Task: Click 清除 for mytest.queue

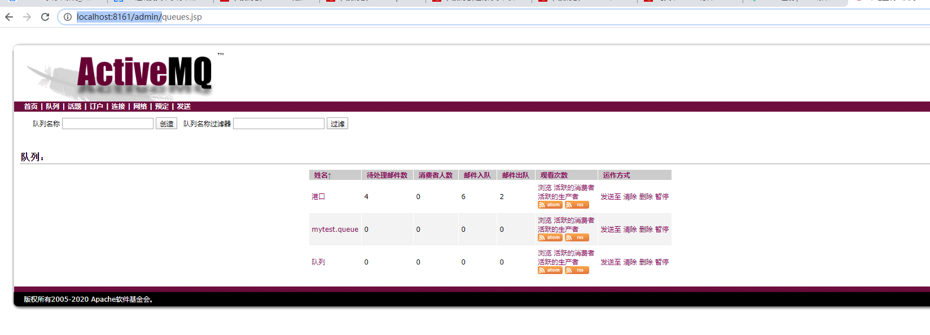Action: [630, 230]
